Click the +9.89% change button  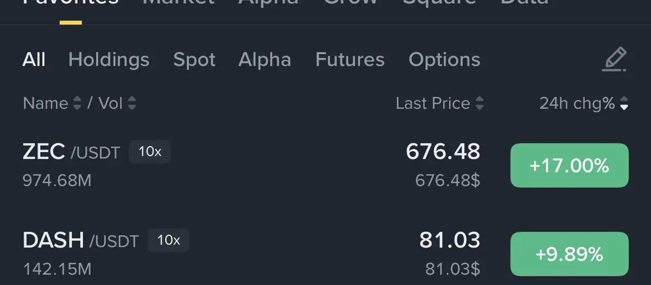(x=569, y=254)
